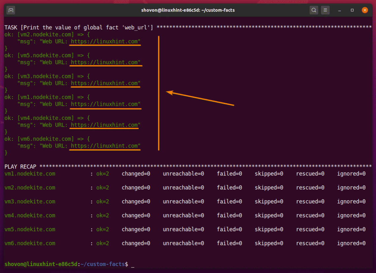Click vm1.nodekite.com in the play recap
This screenshot has width=376, height=273.
tap(30, 174)
